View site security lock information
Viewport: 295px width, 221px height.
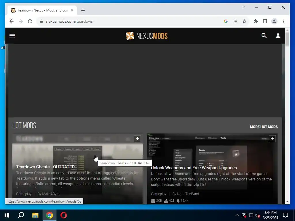[41, 21]
